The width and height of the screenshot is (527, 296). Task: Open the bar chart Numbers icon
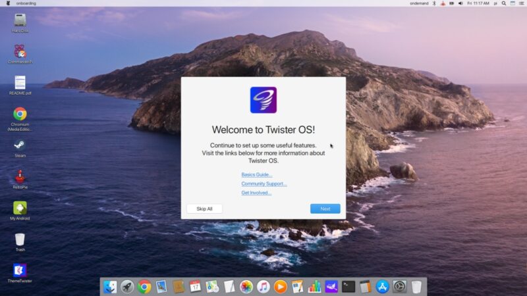tap(315, 287)
